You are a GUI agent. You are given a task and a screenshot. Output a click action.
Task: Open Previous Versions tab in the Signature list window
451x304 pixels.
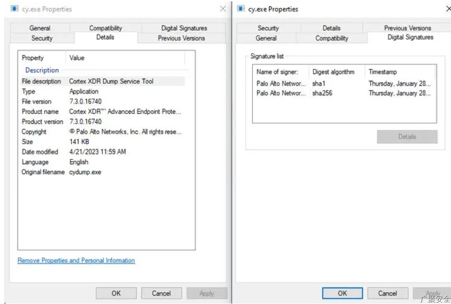[408, 28]
